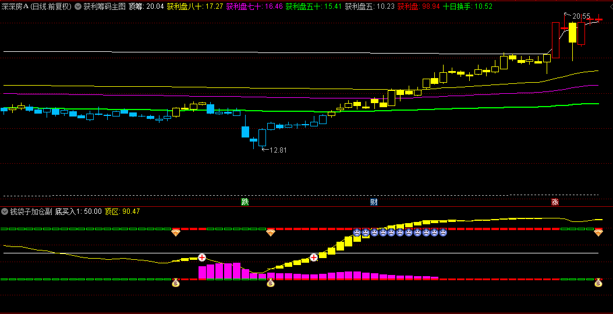Click the second red plus add-position icon
Viewport: 613px width, 314px height.
[x=314, y=257]
